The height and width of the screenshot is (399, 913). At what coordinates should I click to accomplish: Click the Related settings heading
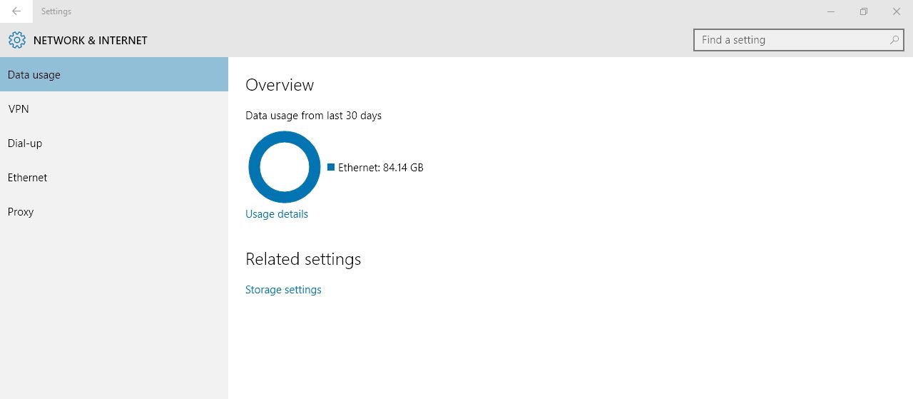pyautogui.click(x=303, y=259)
